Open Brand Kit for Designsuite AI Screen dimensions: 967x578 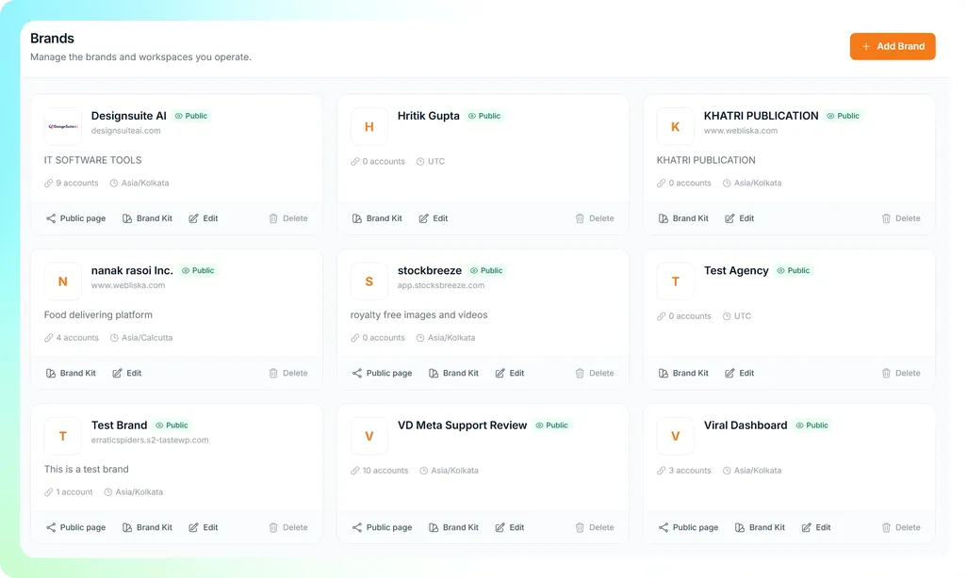(147, 218)
